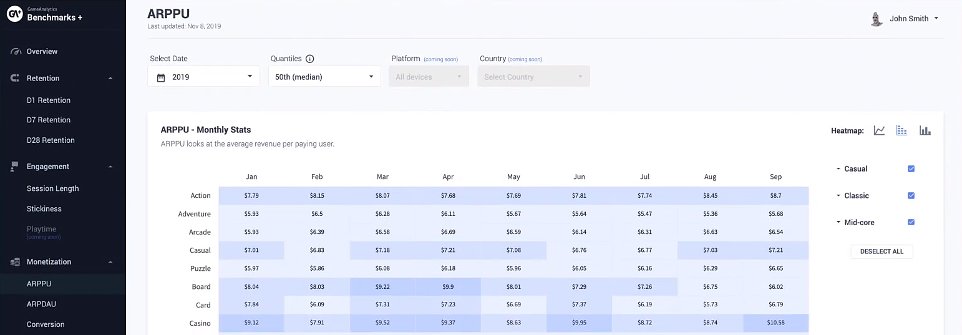Disable the Mid-core checkbox
Image resolution: width=962 pixels, height=335 pixels.
[911, 223]
